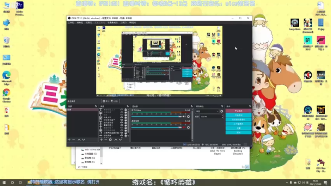Pop out the 转场特效 transitions dock panel

pyautogui.click(x=222, y=106)
